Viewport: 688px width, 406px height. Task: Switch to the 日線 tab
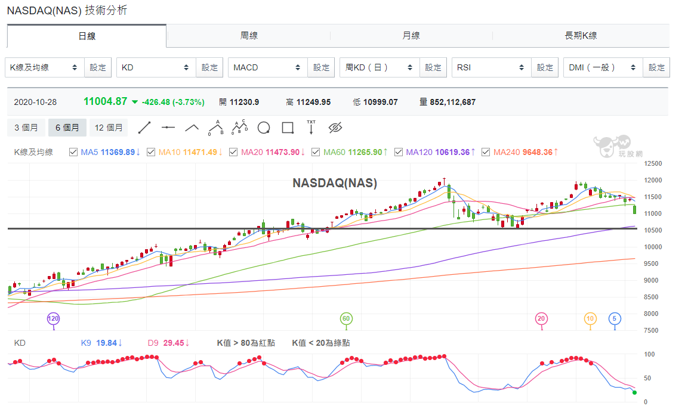[x=87, y=36]
